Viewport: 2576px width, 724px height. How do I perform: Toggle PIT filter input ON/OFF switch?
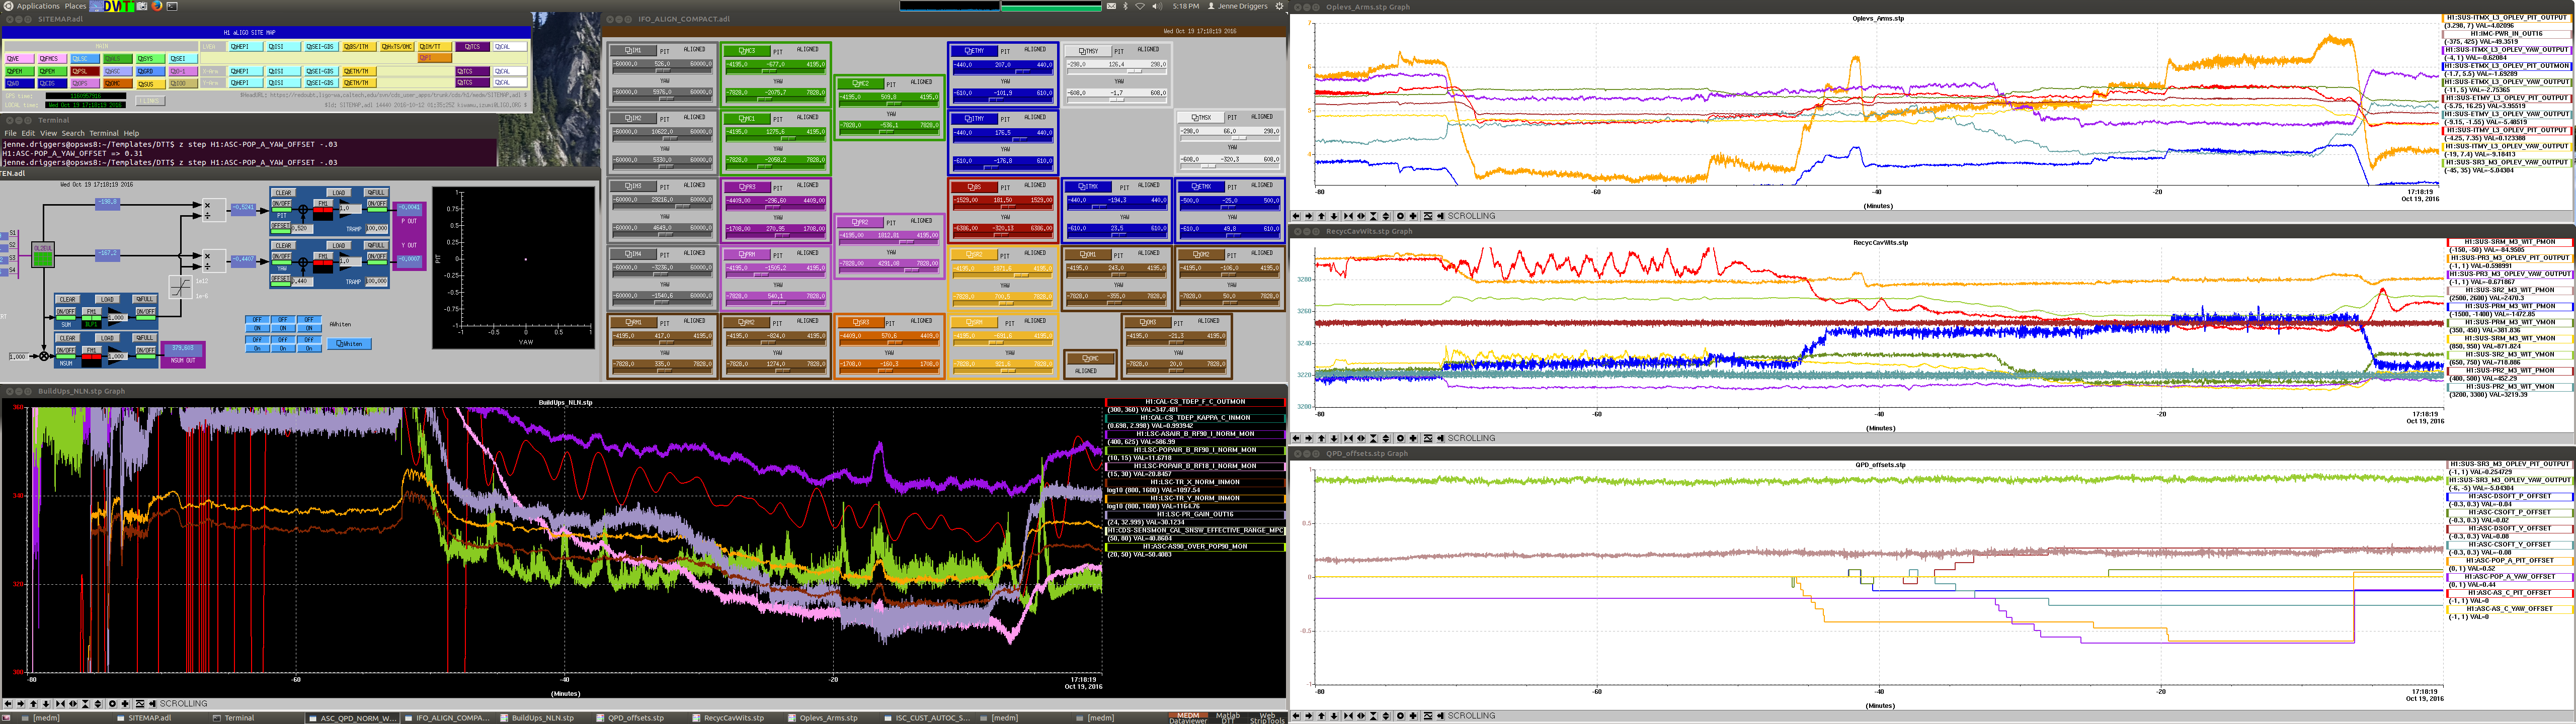(x=282, y=206)
